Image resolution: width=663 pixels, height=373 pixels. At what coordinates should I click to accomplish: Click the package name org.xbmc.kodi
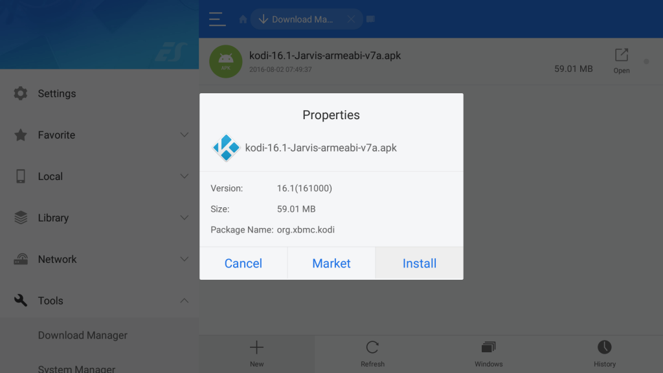[306, 230]
